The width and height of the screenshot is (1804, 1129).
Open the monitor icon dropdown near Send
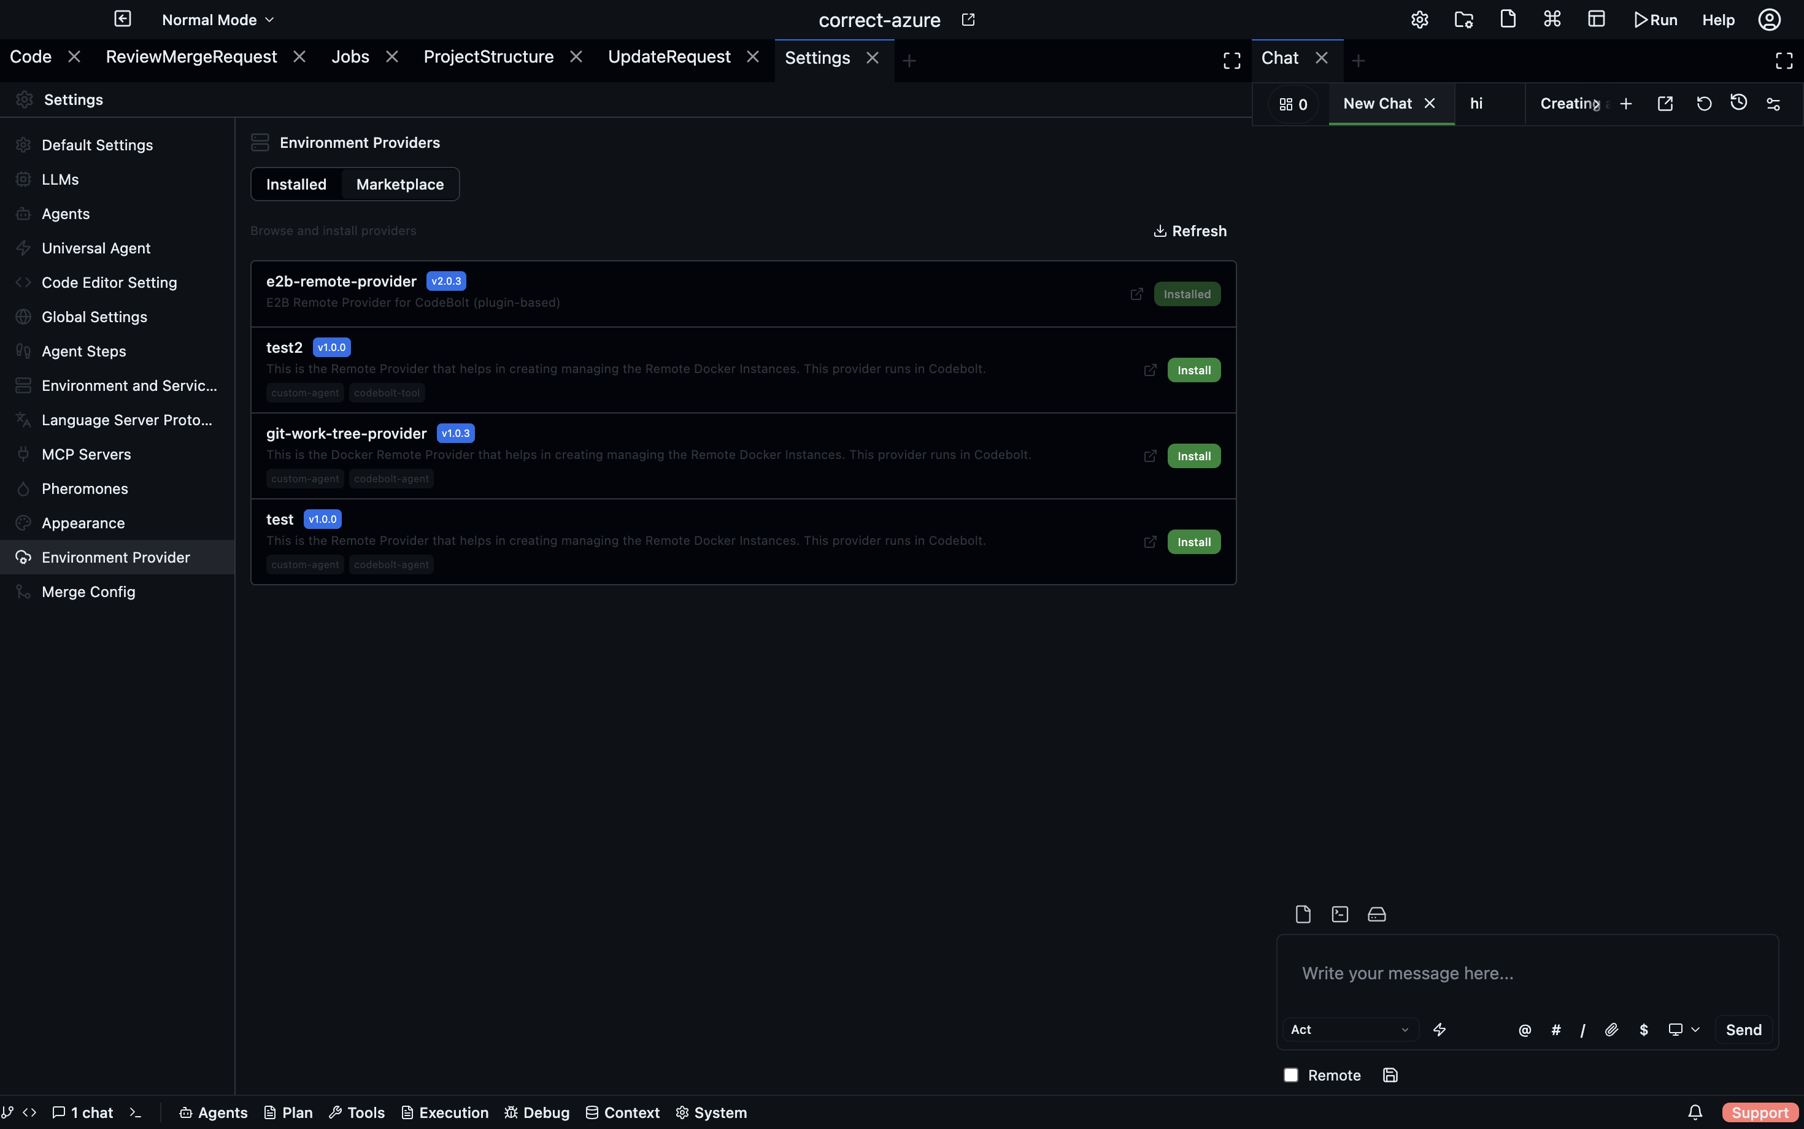(1683, 1030)
